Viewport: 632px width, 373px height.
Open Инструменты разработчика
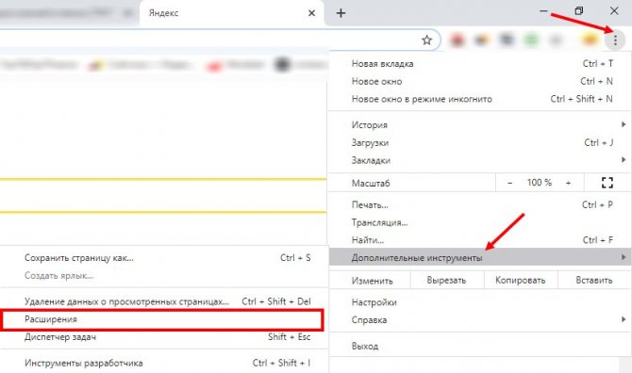[163, 363]
